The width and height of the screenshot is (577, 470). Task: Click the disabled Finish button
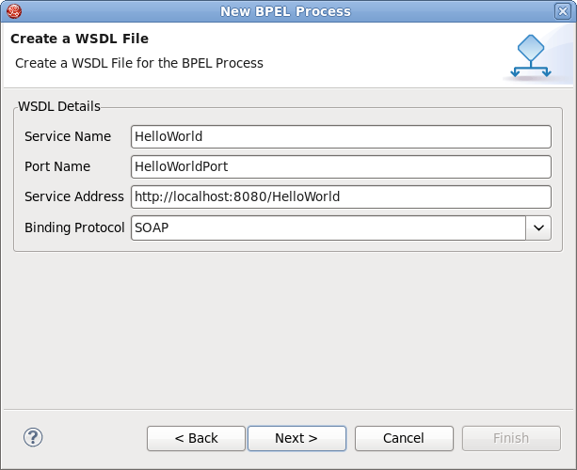click(511, 438)
